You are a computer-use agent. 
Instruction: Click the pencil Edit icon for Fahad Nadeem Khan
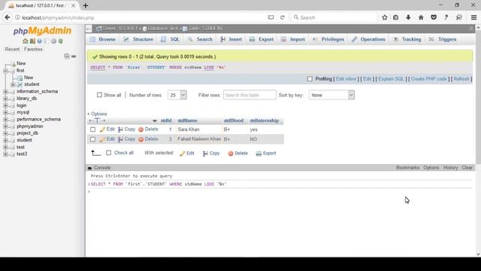tap(102, 139)
